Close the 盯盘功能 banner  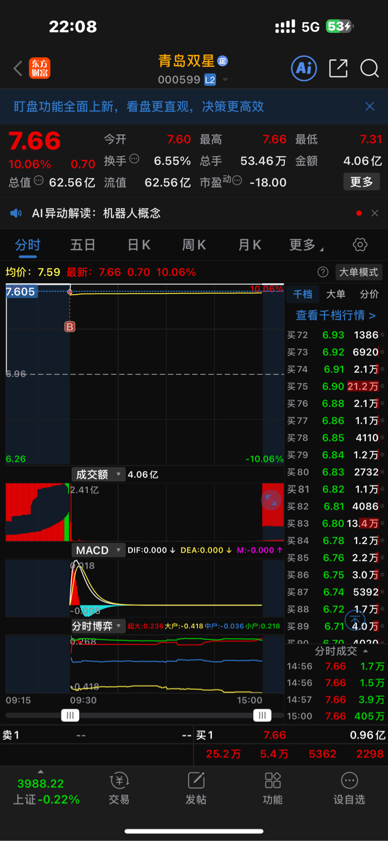tap(370, 106)
